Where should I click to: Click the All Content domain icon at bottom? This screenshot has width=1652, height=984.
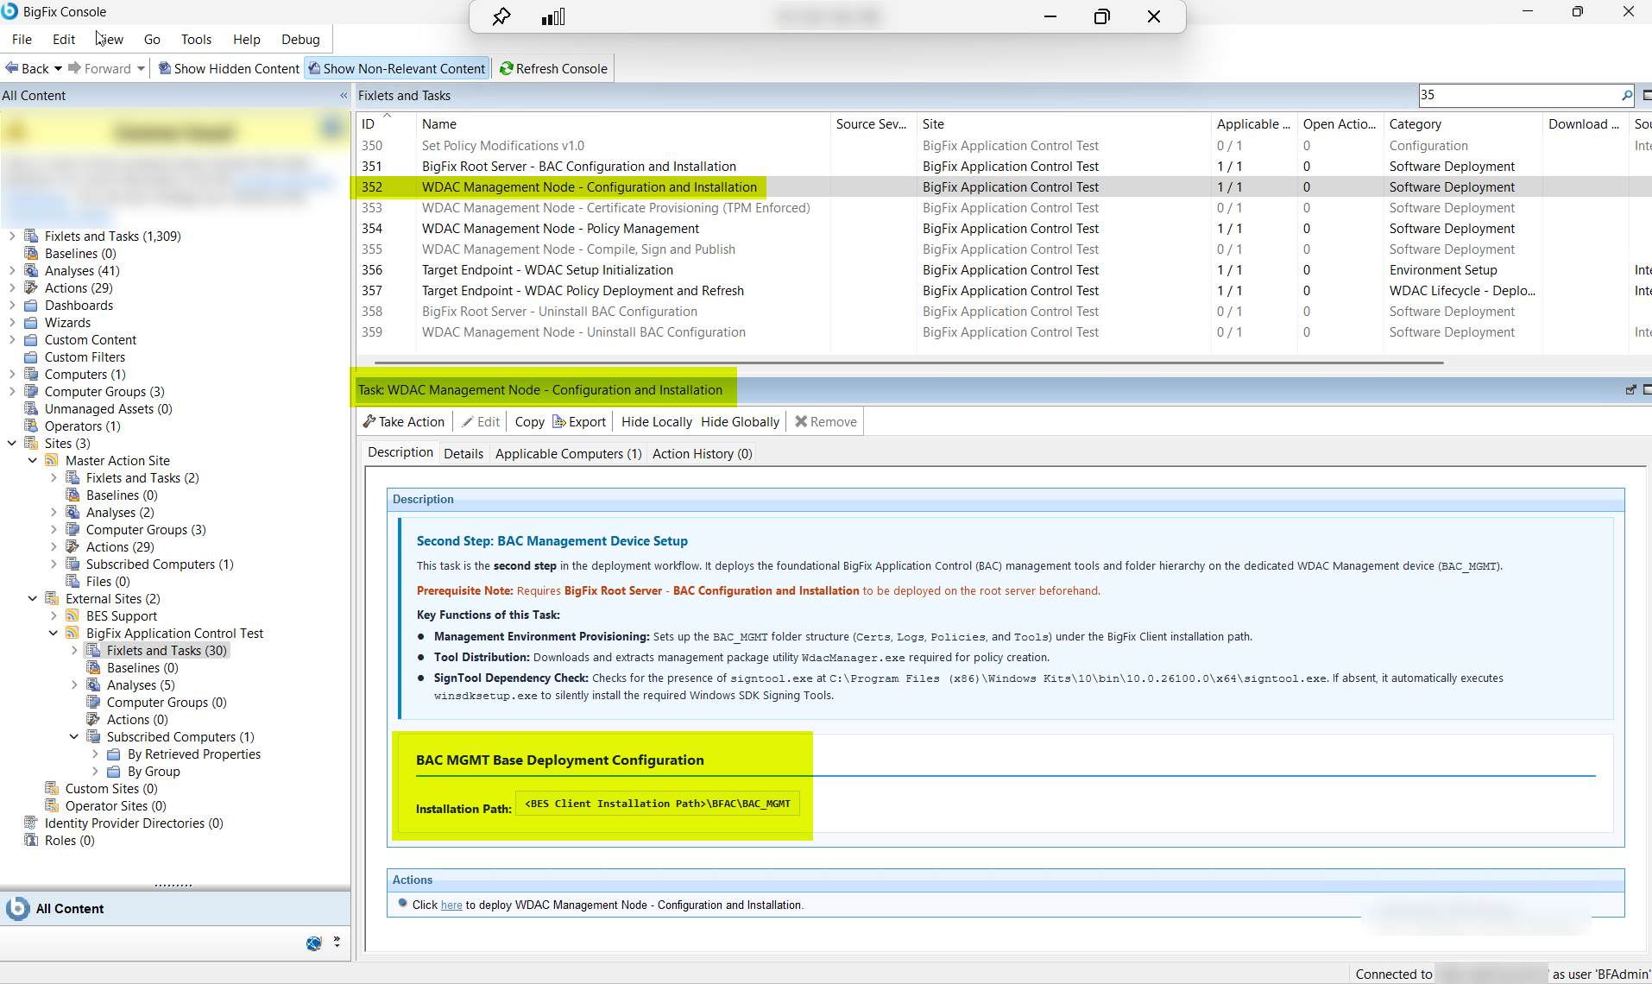(17, 908)
